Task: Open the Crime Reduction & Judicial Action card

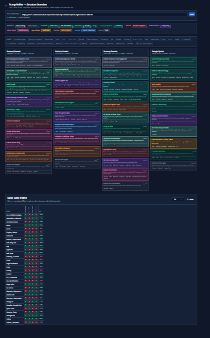Action: pos(173,143)
